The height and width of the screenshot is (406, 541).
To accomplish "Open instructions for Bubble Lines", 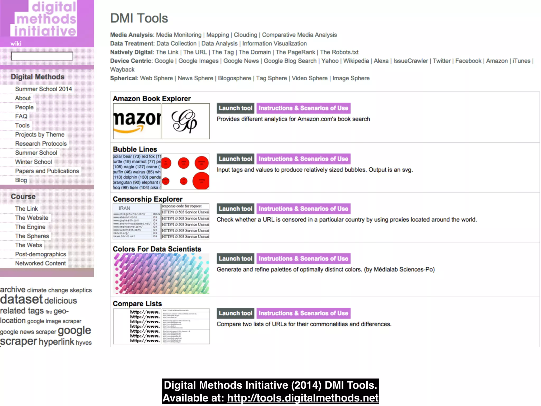I will click(303, 159).
